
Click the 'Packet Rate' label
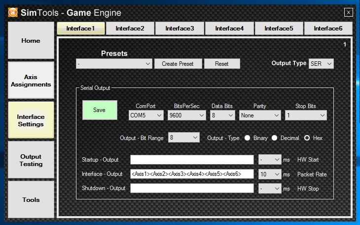coord(312,174)
